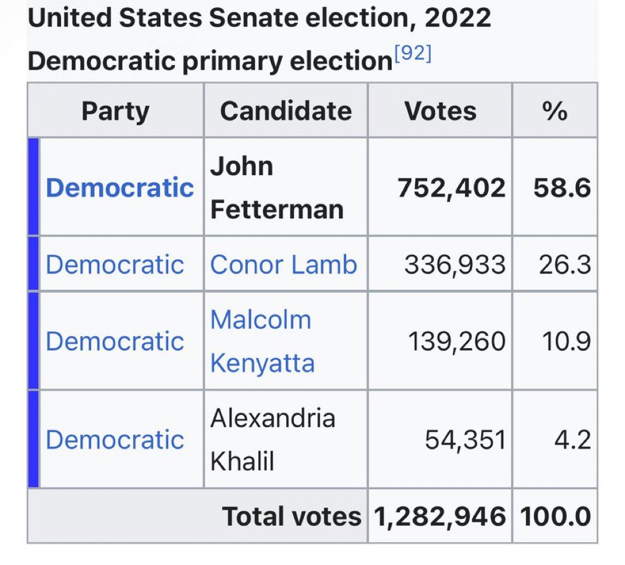Screen dimensions: 625x565
Task: Click the Party column header
Action: [x=115, y=111]
